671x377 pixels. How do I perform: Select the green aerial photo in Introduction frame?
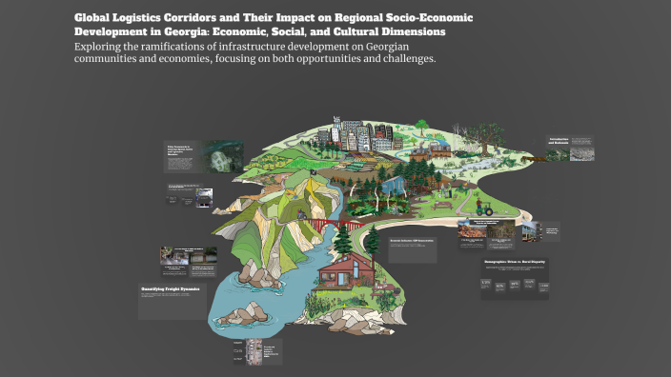coord(558,154)
